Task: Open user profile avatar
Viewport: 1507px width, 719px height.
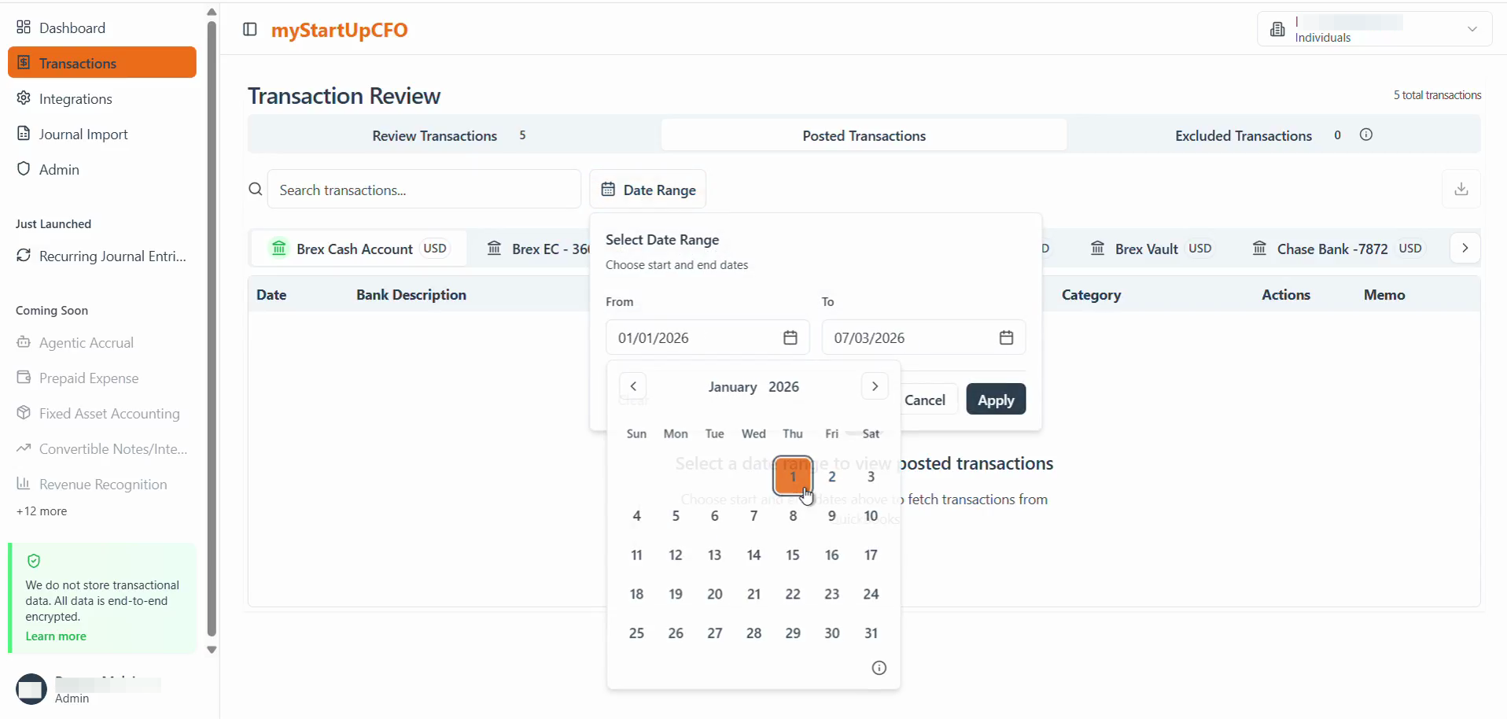Action: [x=31, y=689]
